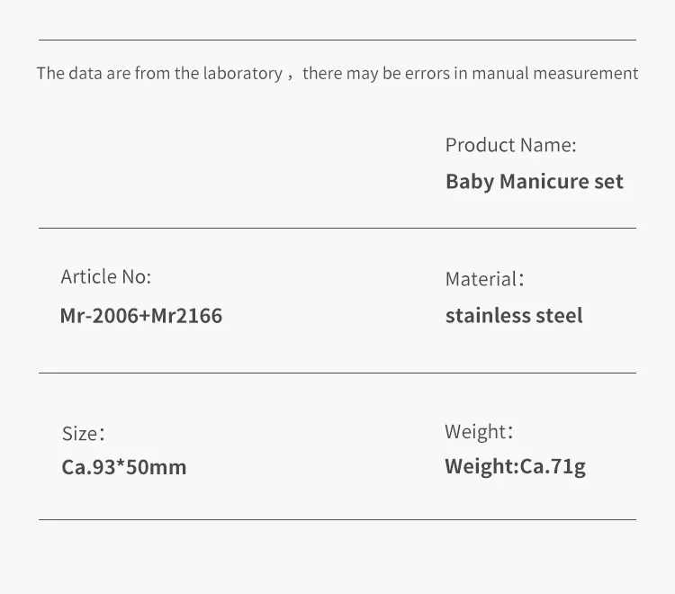Viewport: 675px width, 594px height.
Task: Click the top horizontal divider line
Action: 337,40
